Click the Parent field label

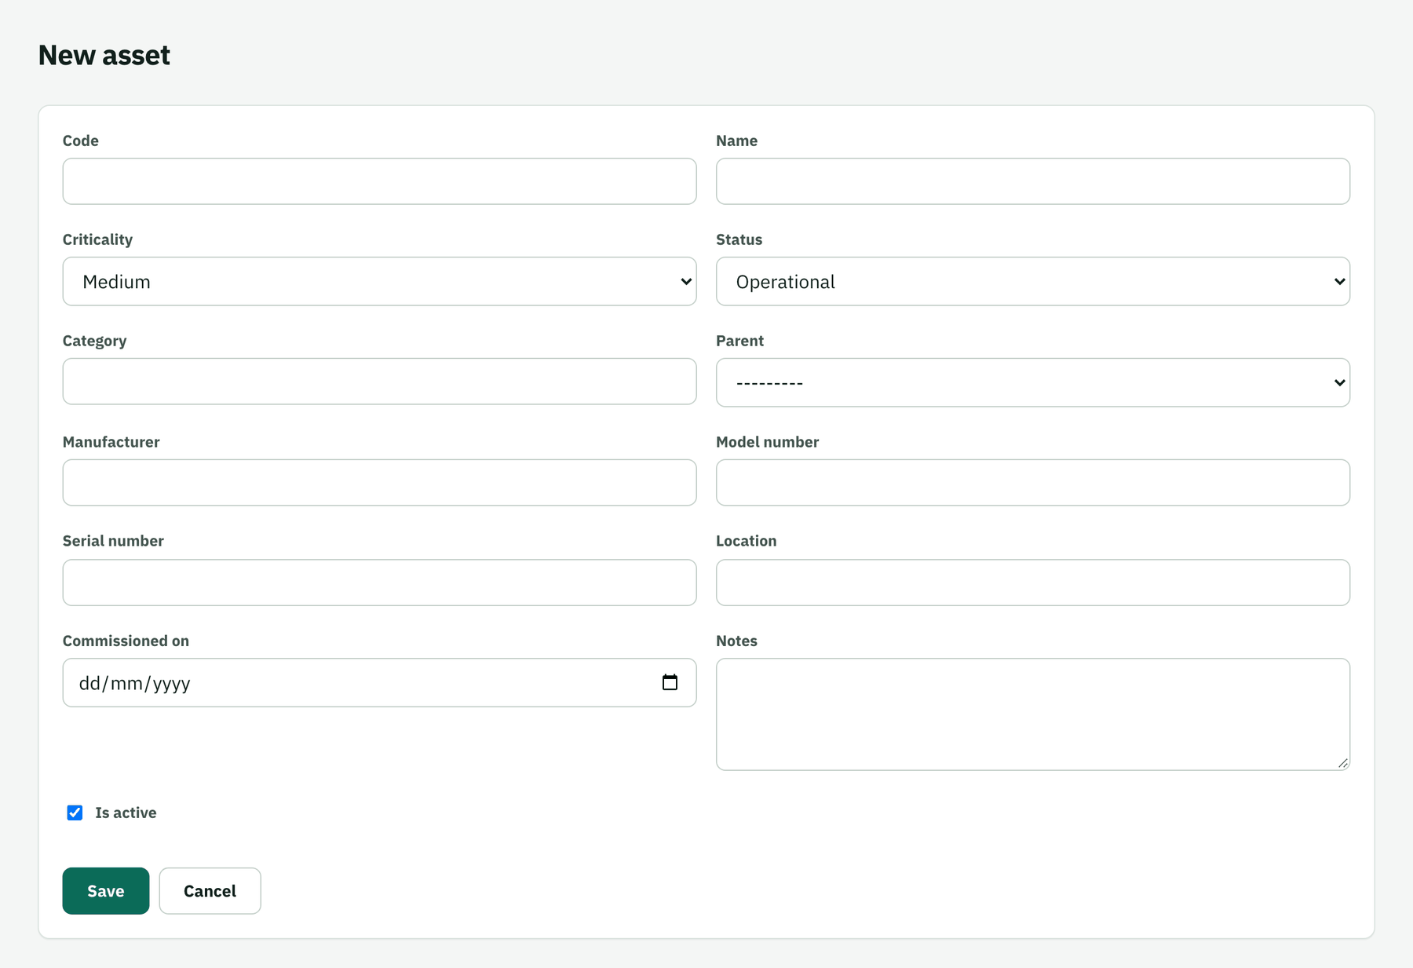pos(739,341)
